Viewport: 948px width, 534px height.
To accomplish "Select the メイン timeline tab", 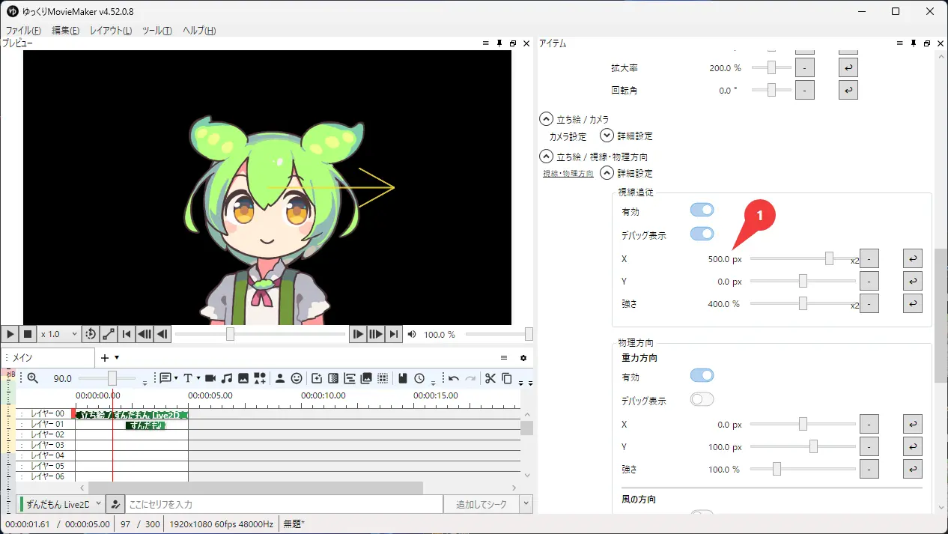I will point(48,358).
